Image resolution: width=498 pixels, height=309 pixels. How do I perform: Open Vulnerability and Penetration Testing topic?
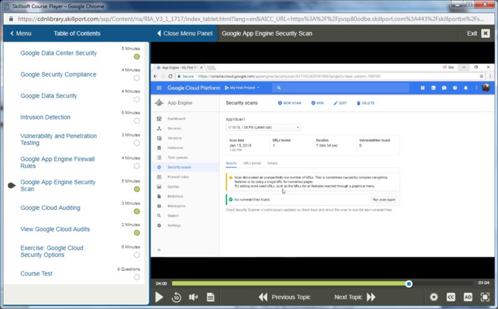pyautogui.click(x=59, y=140)
